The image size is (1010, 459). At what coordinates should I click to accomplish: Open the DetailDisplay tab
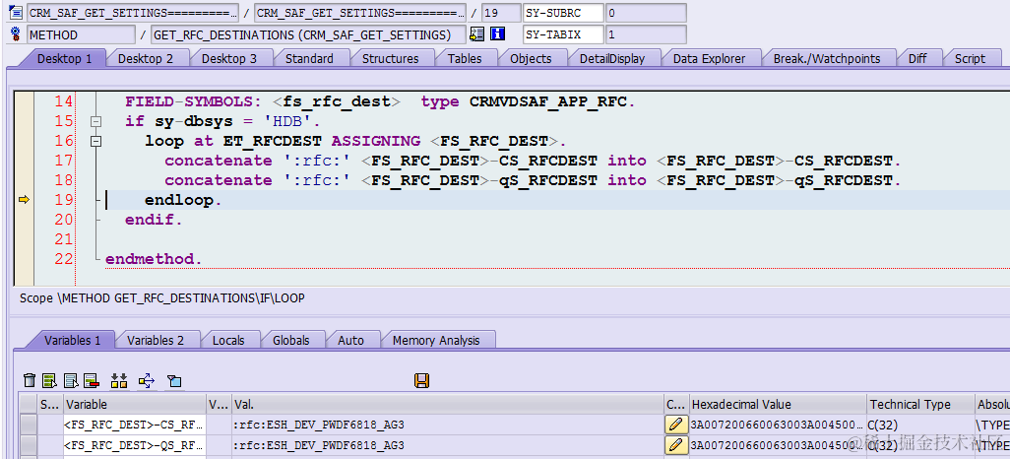click(x=612, y=59)
